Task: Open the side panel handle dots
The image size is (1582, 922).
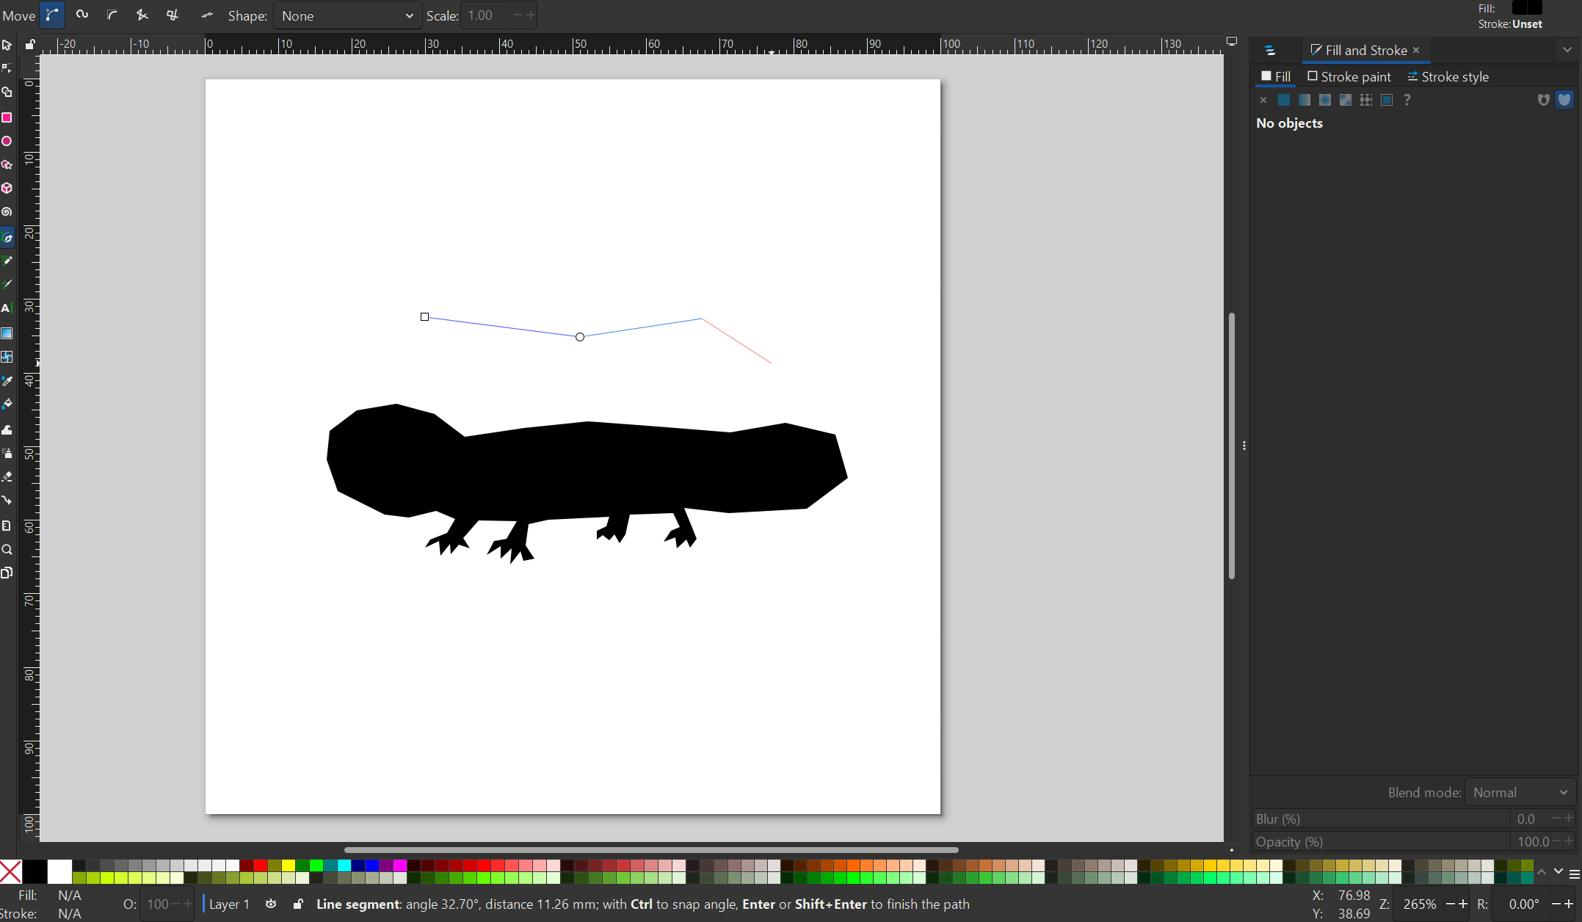Action: (1244, 446)
